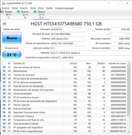Open the Lengua(Language) menu

pos(64,8)
